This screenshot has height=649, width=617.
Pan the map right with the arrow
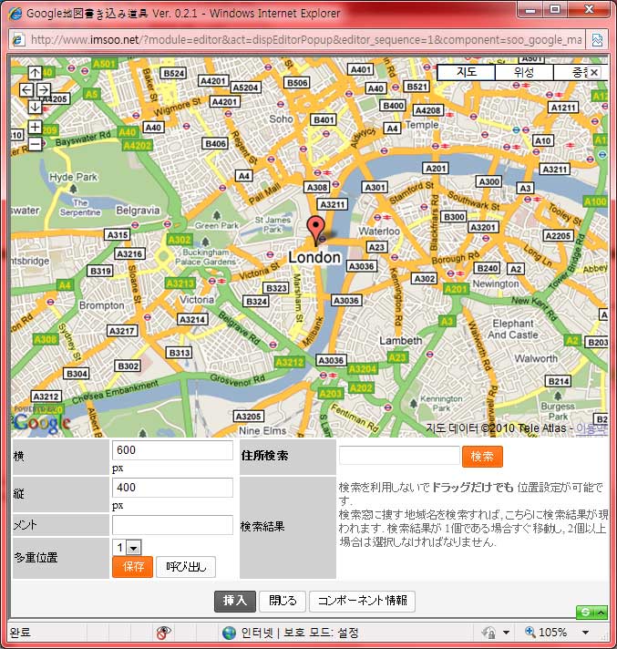point(44,90)
